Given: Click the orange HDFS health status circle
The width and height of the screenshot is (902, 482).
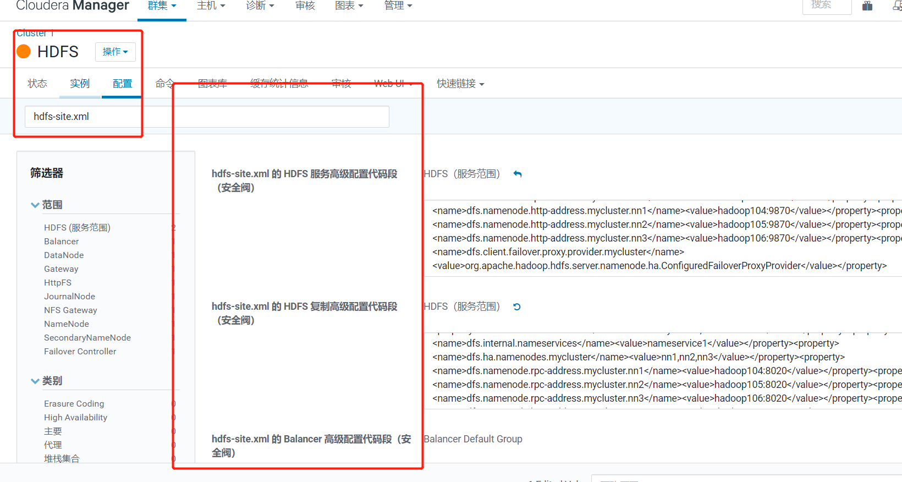Looking at the screenshot, I should (x=24, y=52).
